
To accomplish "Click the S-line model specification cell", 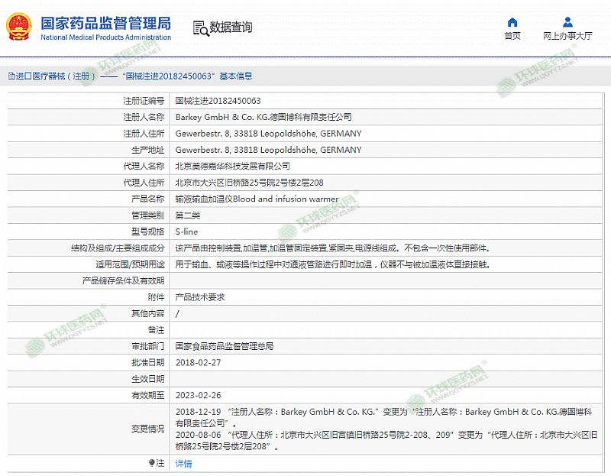I will 186,232.
